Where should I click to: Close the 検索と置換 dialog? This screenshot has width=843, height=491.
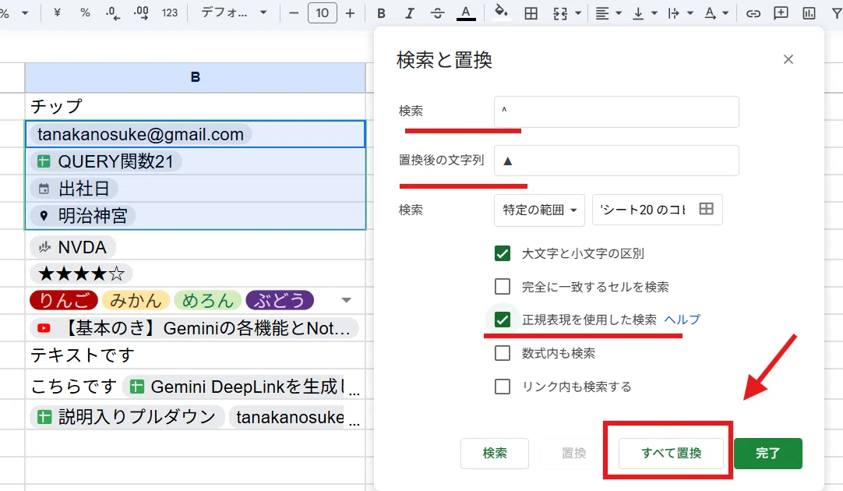(x=788, y=60)
